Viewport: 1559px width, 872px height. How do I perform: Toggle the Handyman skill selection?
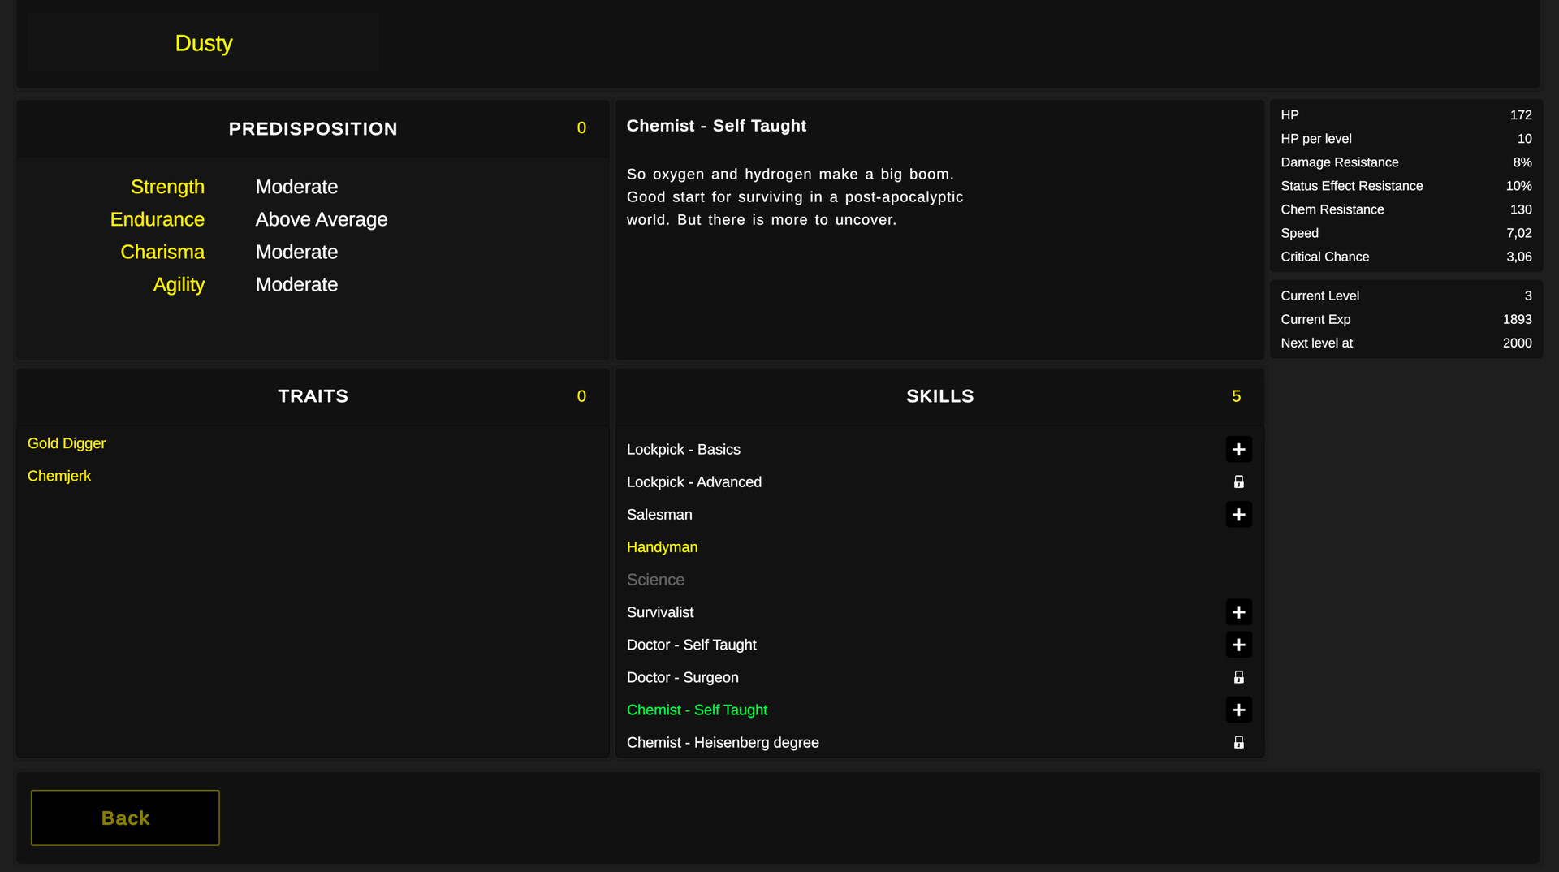pyautogui.click(x=662, y=546)
